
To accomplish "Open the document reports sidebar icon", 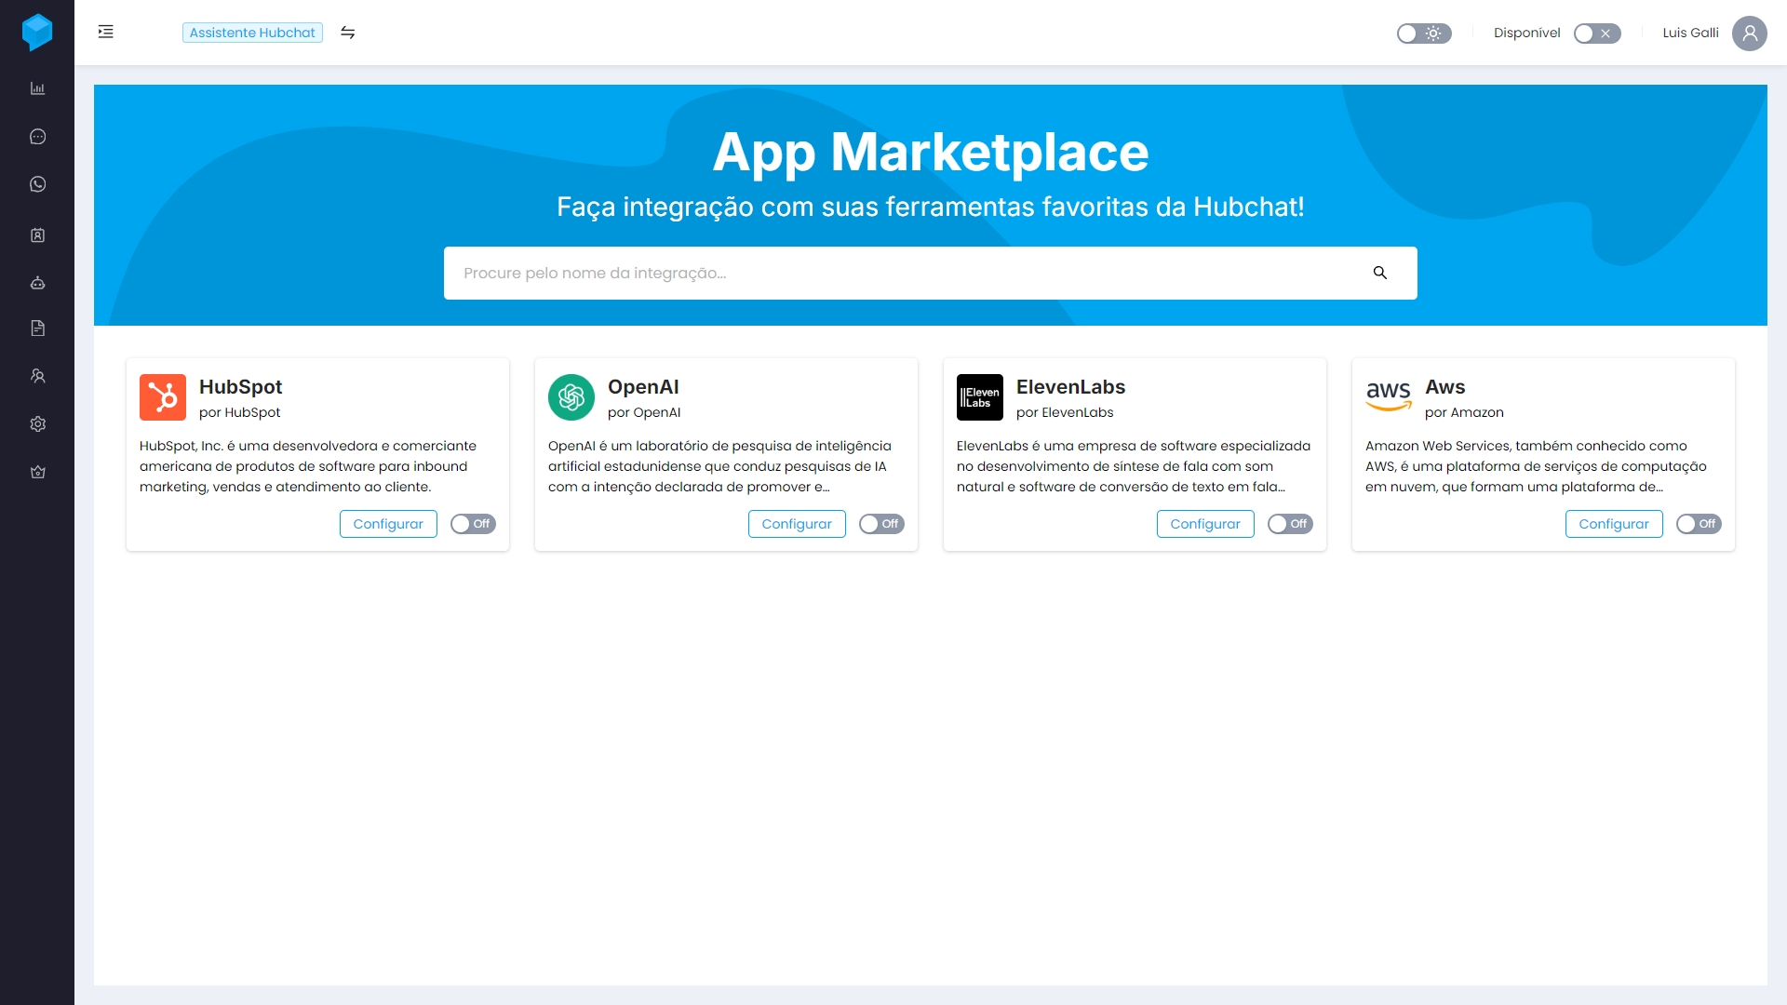I will point(37,328).
